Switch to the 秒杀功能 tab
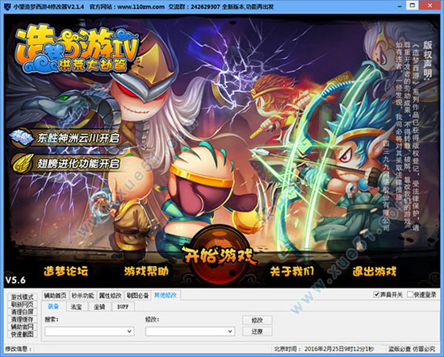Viewport: 444px width, 357px height. click(82, 296)
